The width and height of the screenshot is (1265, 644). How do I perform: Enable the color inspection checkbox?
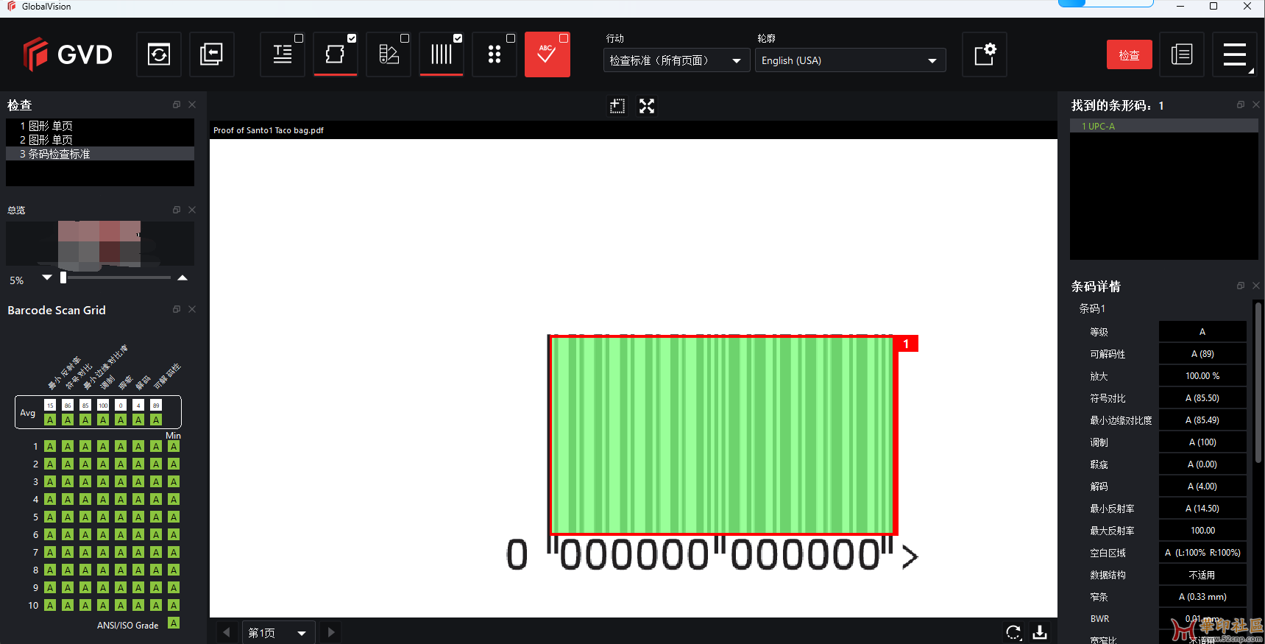(x=405, y=38)
